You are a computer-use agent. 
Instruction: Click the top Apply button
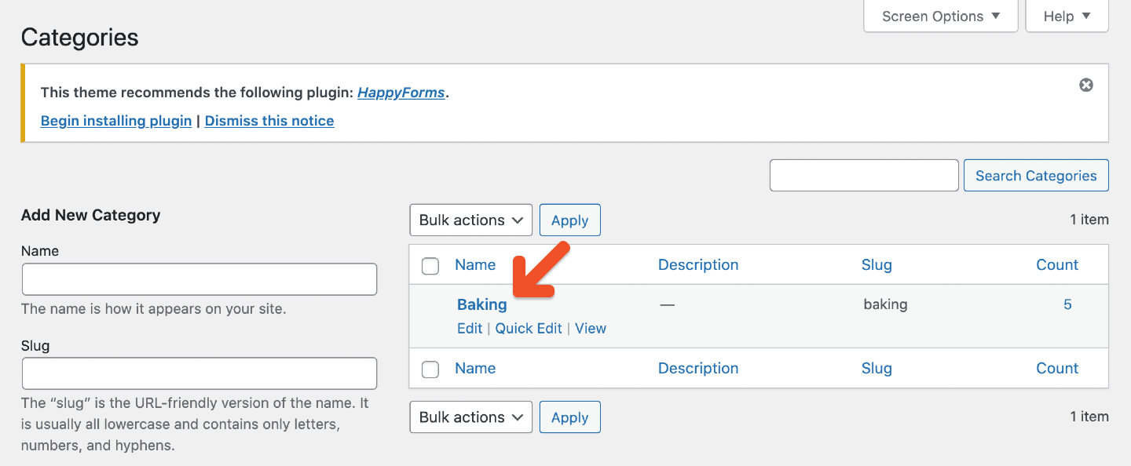[x=569, y=220]
